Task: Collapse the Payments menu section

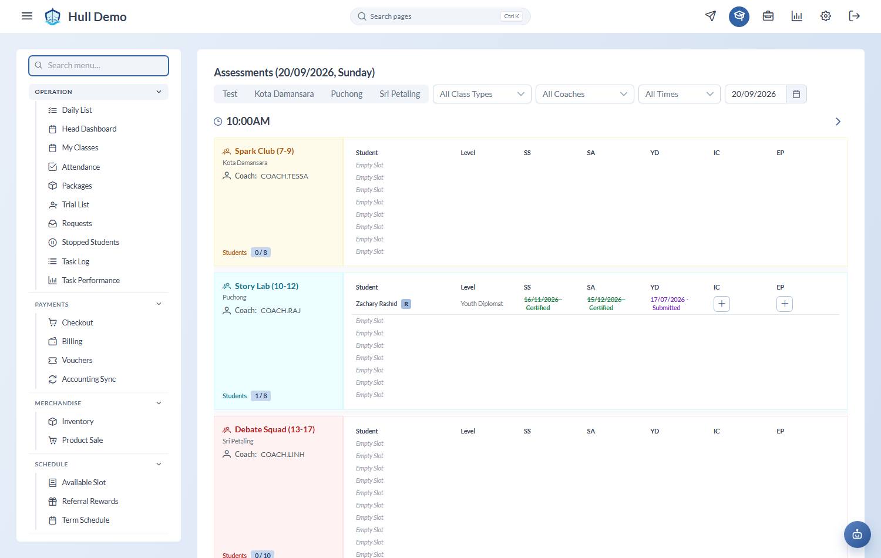Action: [99, 304]
